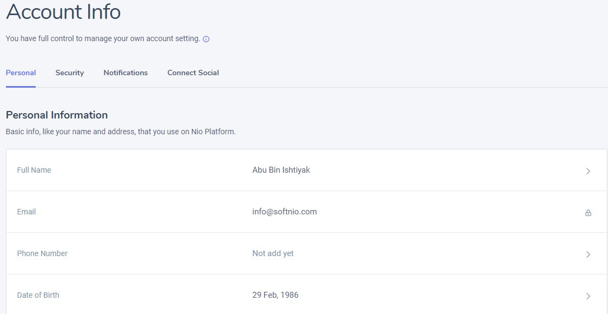Click the info icon beside account setting text
The height and width of the screenshot is (314, 608).
point(206,39)
